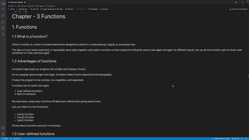Click the vertical scrollbar marker on the right
Viewport: 249px width, 140px height.
pyautogui.click(x=248, y=76)
